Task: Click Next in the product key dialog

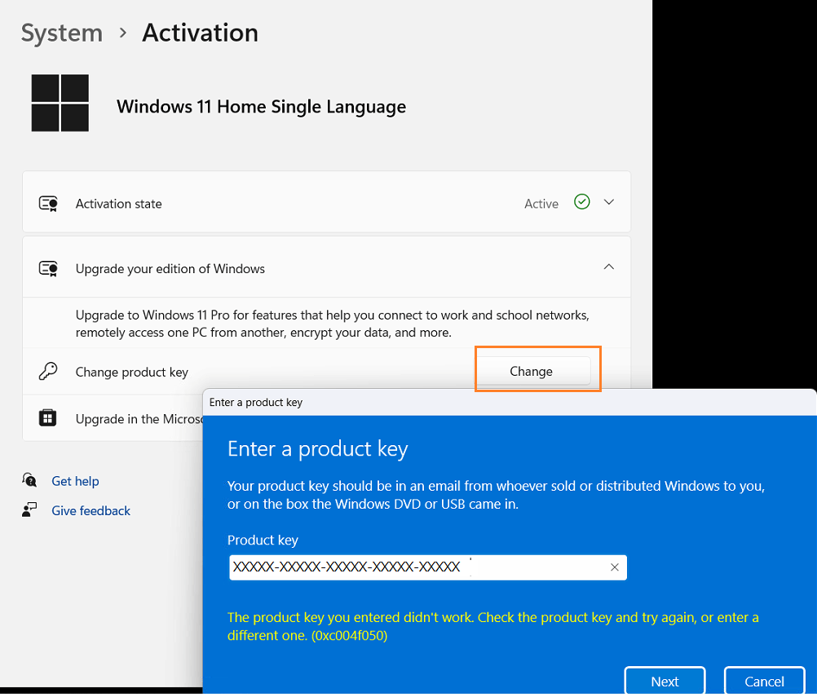Action: click(665, 681)
